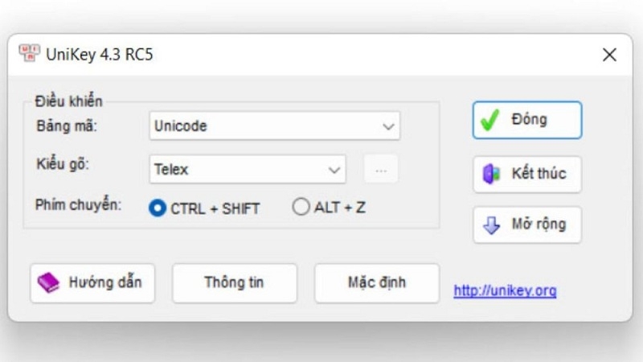Select CTRL + SHIFT switch key option
This screenshot has height=362, width=643.
pyautogui.click(x=158, y=208)
